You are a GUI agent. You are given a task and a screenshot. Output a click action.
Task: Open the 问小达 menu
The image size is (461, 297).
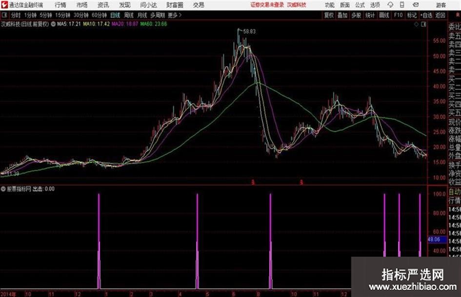coord(148,5)
